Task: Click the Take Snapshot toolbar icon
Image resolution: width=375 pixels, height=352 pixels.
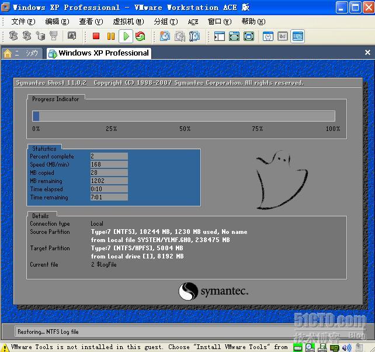Action: click(165, 36)
